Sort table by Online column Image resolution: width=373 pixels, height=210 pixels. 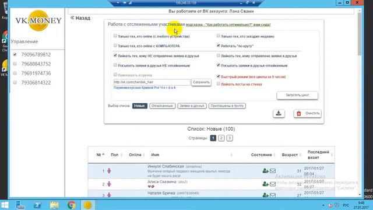(137, 155)
